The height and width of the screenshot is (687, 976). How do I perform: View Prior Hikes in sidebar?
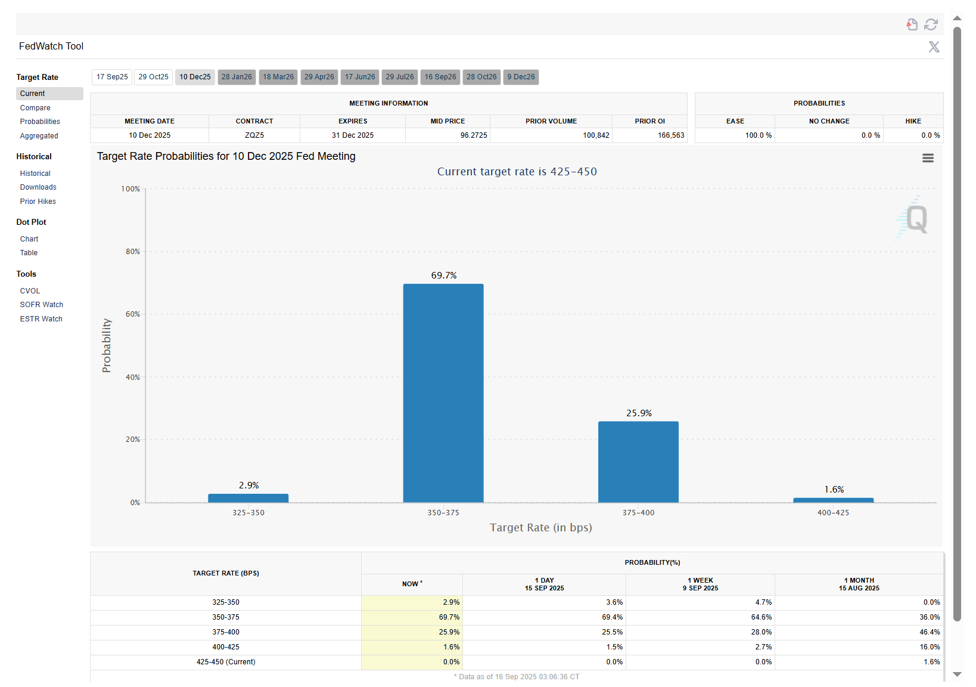tap(38, 202)
